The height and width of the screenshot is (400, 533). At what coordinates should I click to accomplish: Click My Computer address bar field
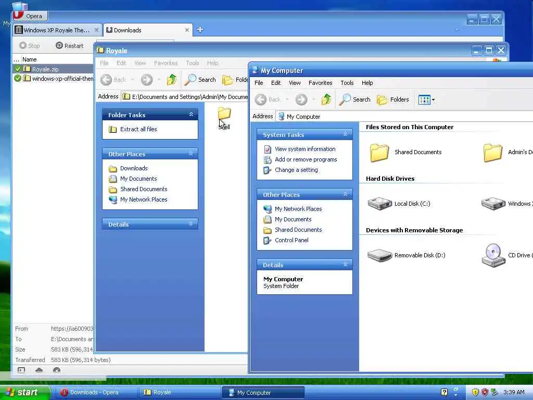pyautogui.click(x=404, y=117)
